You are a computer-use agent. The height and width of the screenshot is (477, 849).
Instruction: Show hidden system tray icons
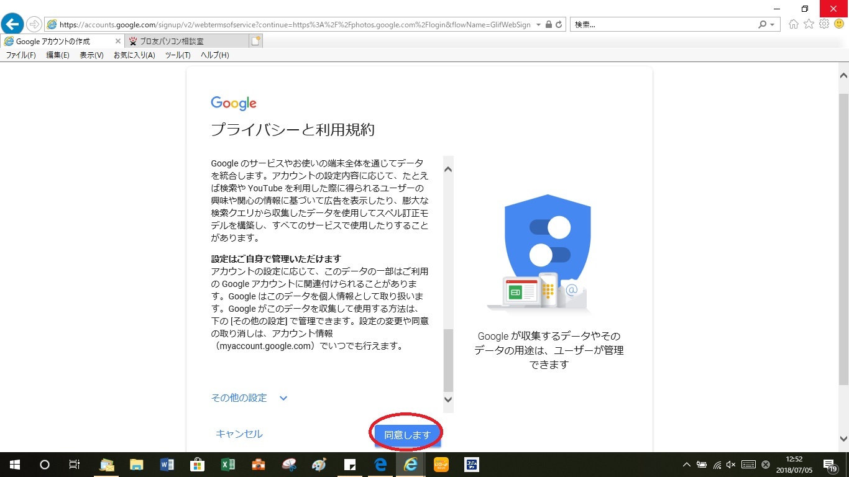(687, 465)
